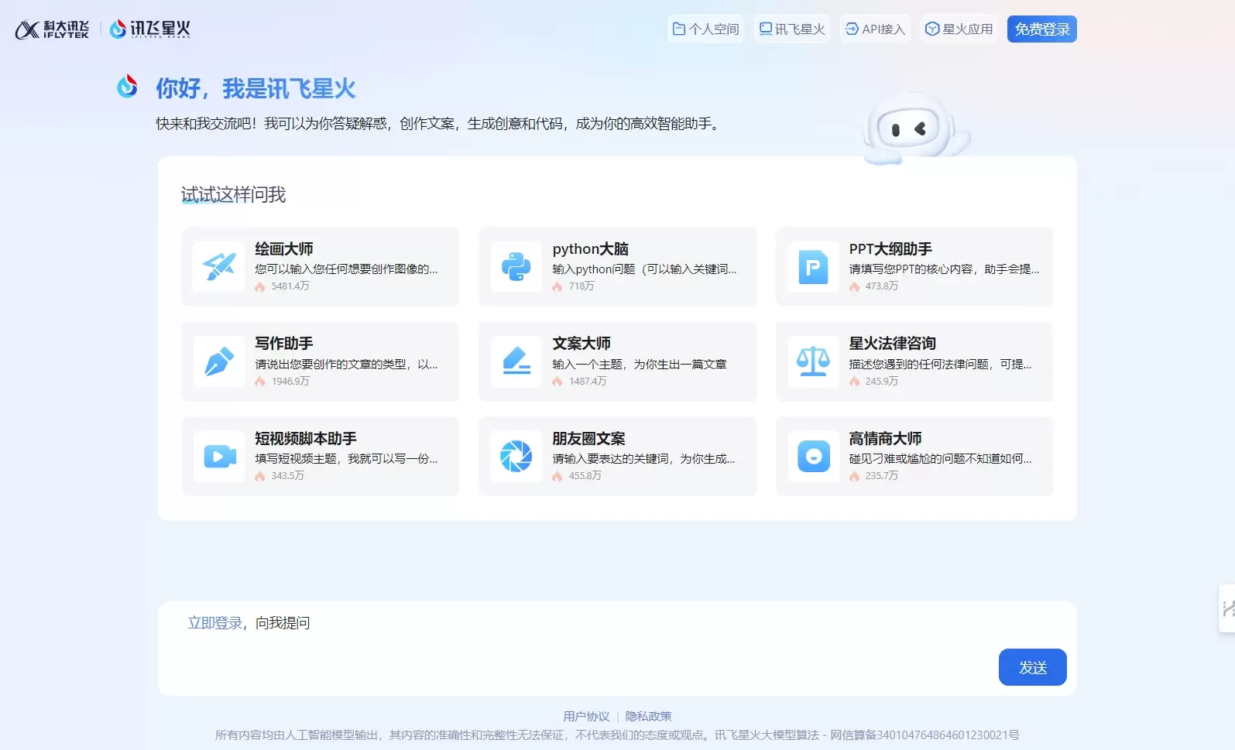Click the 343.5万 usage count on 短视频脚本助手

[x=287, y=476]
